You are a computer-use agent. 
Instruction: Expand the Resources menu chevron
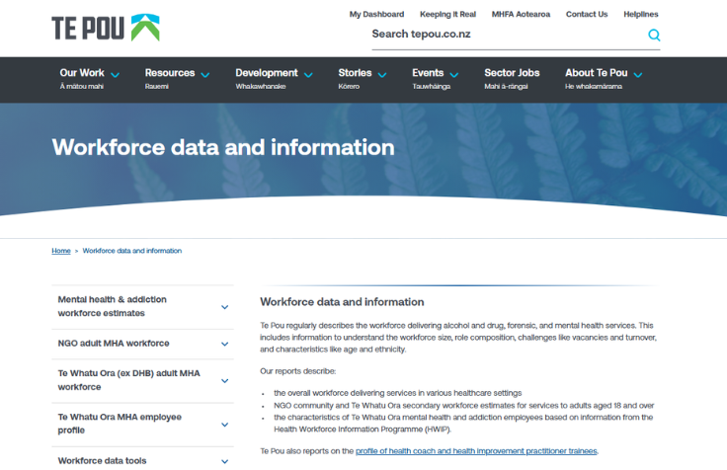[x=205, y=74]
